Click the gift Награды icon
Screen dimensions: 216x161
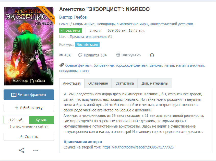tap(118, 55)
